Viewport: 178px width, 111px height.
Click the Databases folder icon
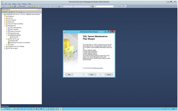tap(7, 16)
